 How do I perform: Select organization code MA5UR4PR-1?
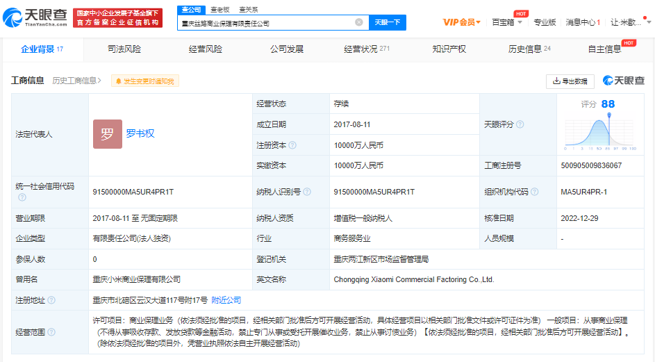(584, 192)
